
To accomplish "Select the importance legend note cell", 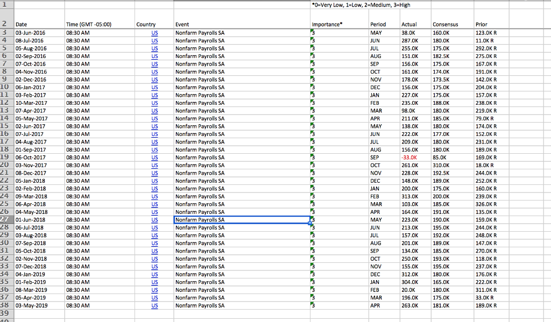I will tap(361, 5).
